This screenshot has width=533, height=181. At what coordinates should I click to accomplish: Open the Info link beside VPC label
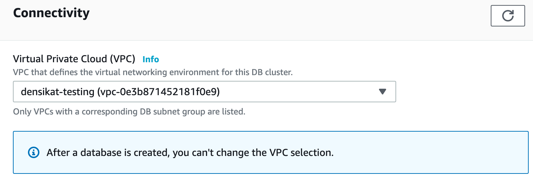click(x=150, y=59)
